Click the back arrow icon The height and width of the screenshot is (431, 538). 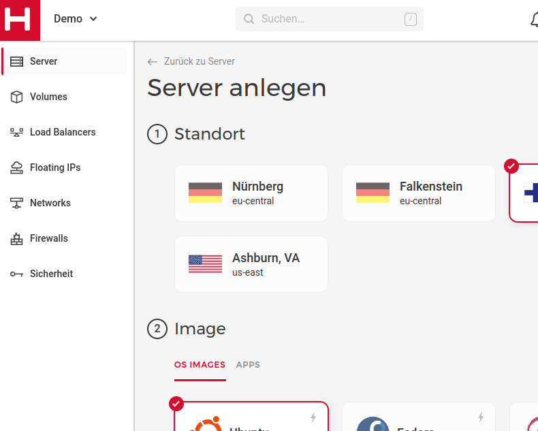153,62
